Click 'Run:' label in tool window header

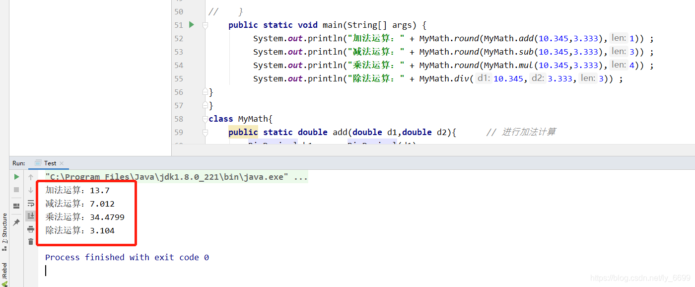[x=19, y=163]
